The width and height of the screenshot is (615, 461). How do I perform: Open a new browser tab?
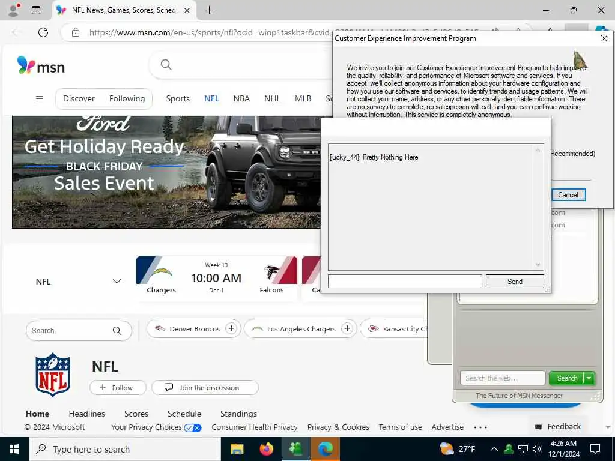[x=210, y=10]
